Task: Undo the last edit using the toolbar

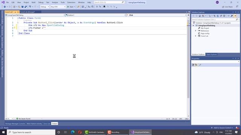Action: (30, 7)
